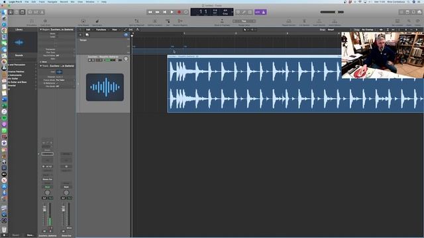Start playback with the Play button

tap(172, 12)
